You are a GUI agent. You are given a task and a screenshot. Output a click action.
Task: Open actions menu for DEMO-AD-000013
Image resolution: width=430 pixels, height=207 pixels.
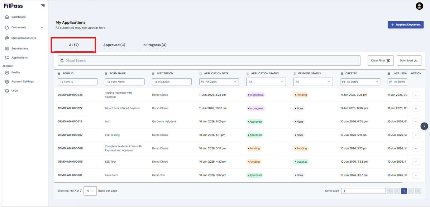[416, 122]
